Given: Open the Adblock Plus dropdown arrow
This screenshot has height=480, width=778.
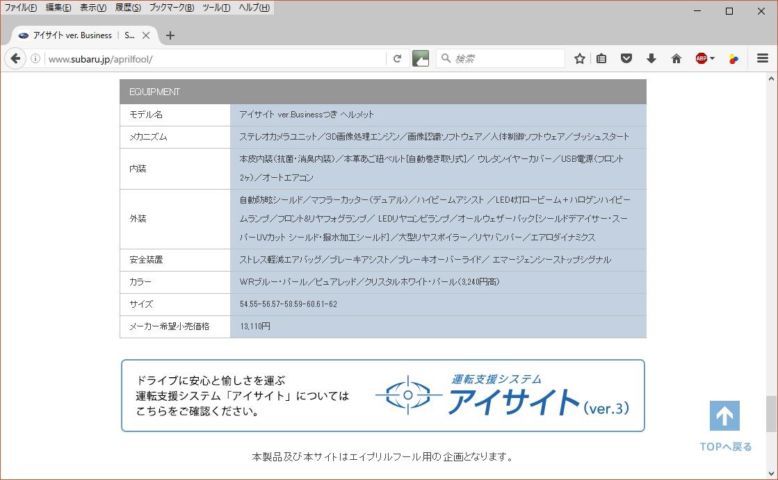Looking at the screenshot, I should (x=713, y=58).
